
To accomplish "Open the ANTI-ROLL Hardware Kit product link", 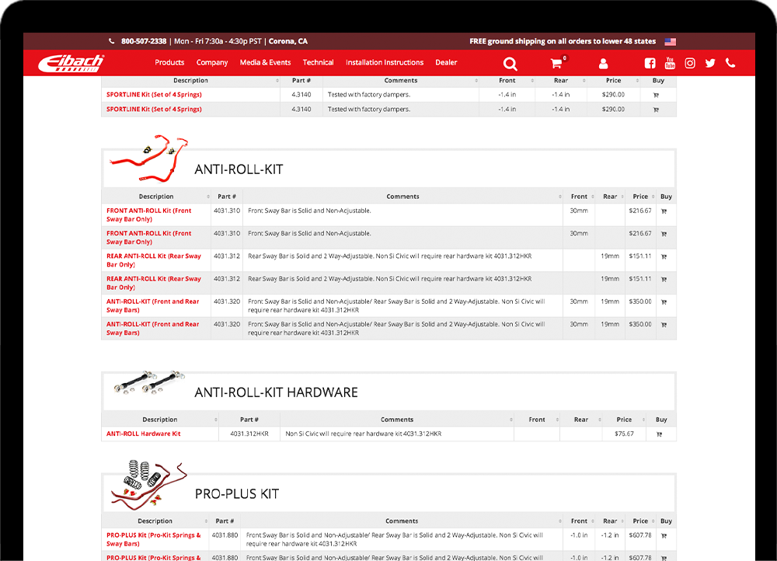I will (x=144, y=434).
